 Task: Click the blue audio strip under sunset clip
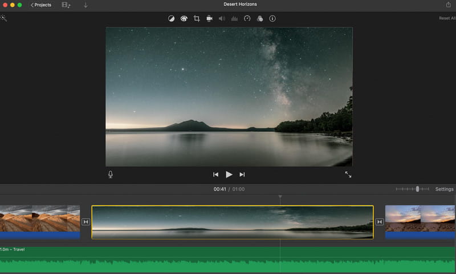click(x=420, y=235)
